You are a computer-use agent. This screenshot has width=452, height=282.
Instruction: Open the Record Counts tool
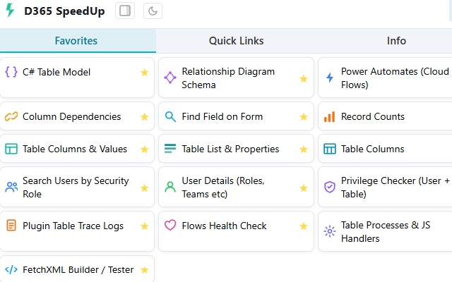[x=385, y=116]
